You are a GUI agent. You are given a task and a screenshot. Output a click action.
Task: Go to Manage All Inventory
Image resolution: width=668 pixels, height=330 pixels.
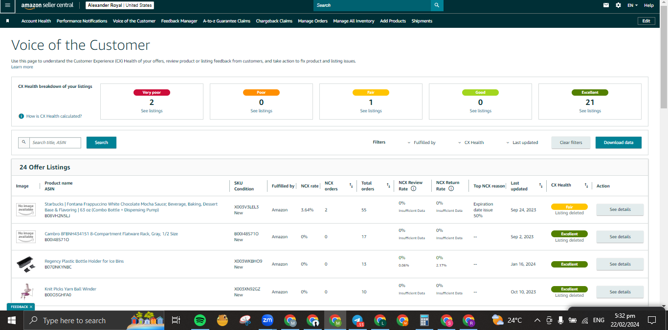(354, 21)
